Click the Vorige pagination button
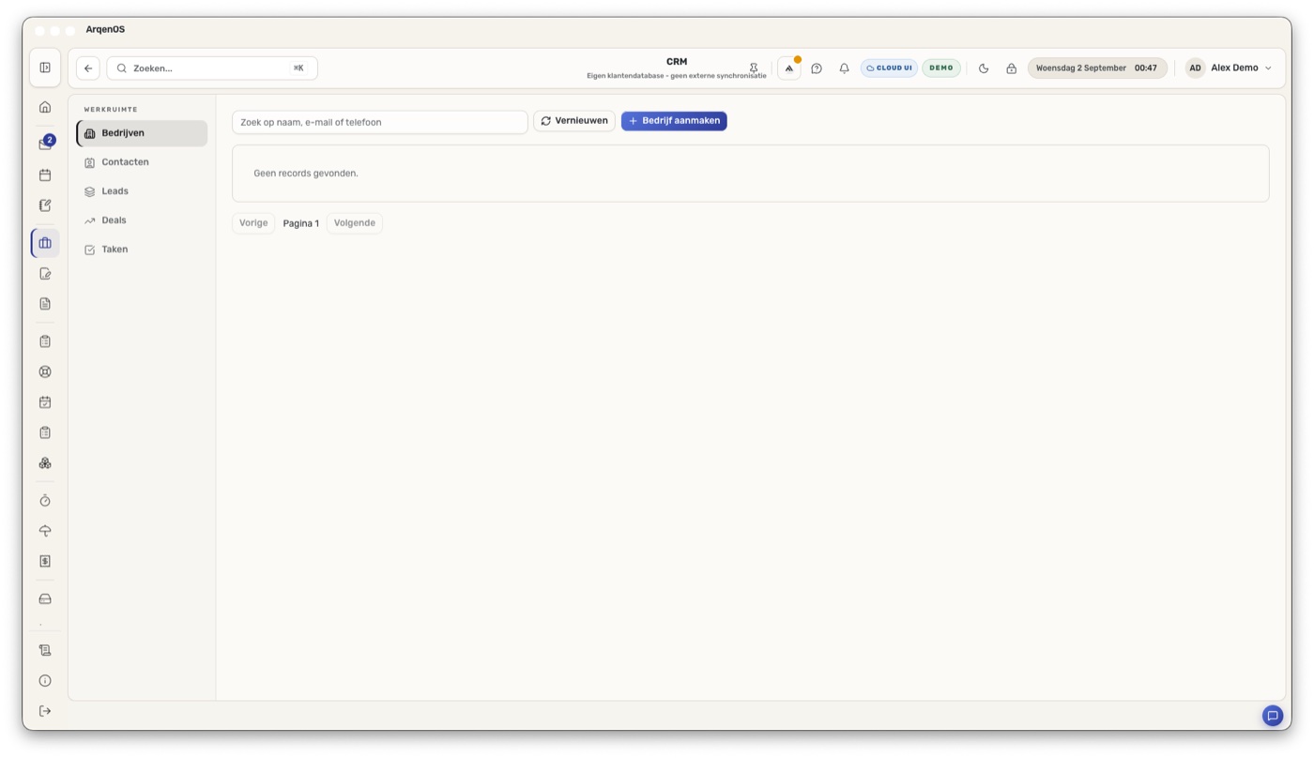The width and height of the screenshot is (1314, 758). (x=253, y=223)
